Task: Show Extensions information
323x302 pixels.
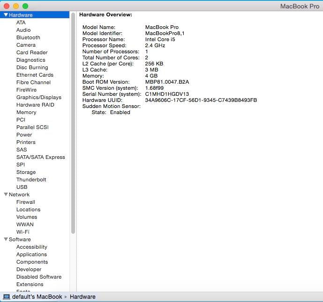Action: [30, 284]
